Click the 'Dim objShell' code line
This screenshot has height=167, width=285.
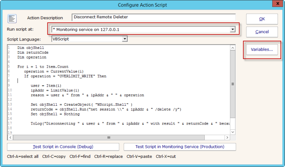(x=31, y=48)
